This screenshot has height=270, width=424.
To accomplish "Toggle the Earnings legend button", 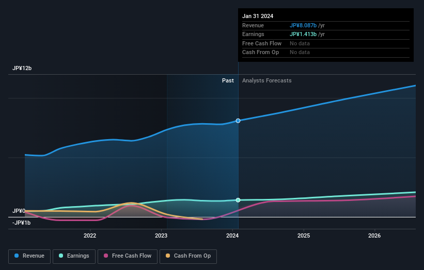I will click(x=74, y=256).
